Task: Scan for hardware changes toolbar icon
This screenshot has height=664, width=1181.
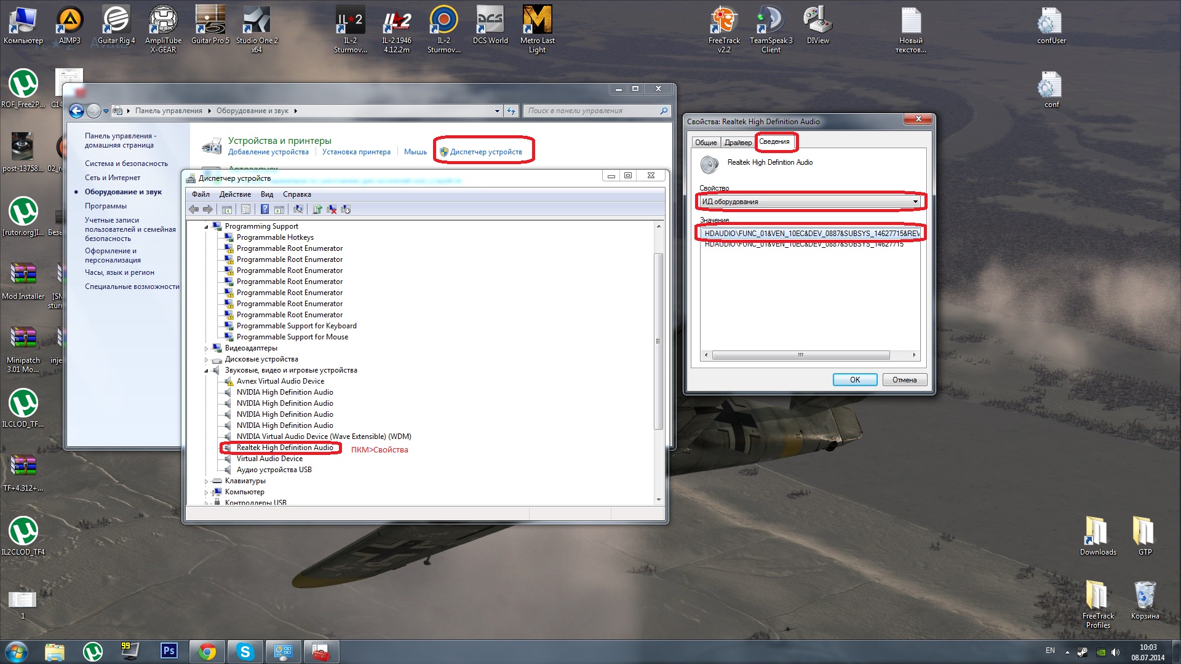Action: 298,210
